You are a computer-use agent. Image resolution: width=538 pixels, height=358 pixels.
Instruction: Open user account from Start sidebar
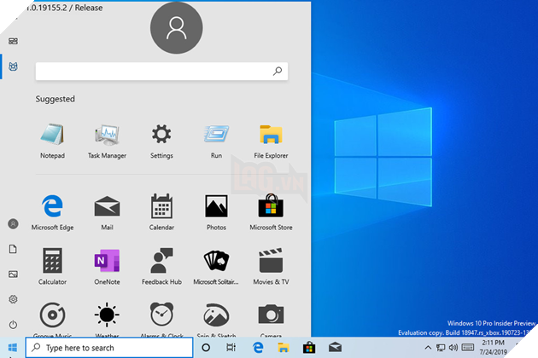point(13,224)
